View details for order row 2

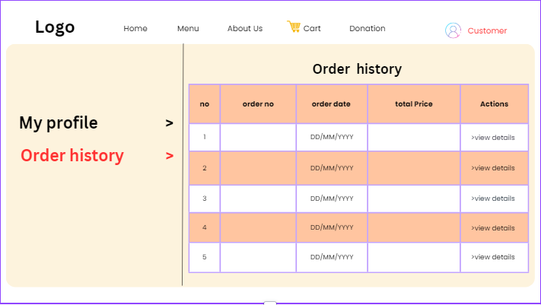click(493, 168)
